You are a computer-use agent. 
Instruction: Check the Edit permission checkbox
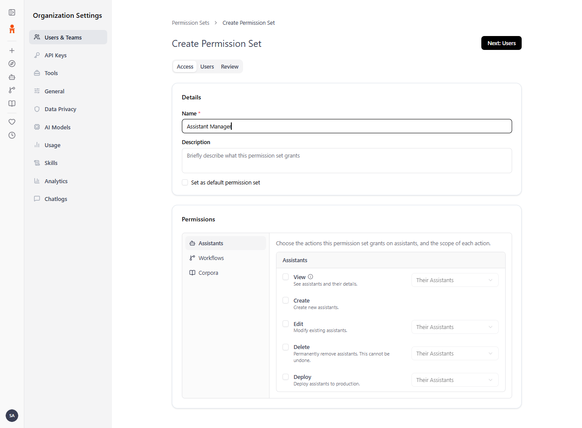pos(286,324)
